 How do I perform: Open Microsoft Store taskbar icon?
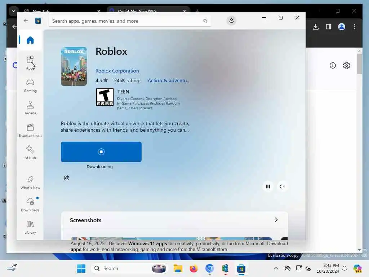click(x=241, y=268)
